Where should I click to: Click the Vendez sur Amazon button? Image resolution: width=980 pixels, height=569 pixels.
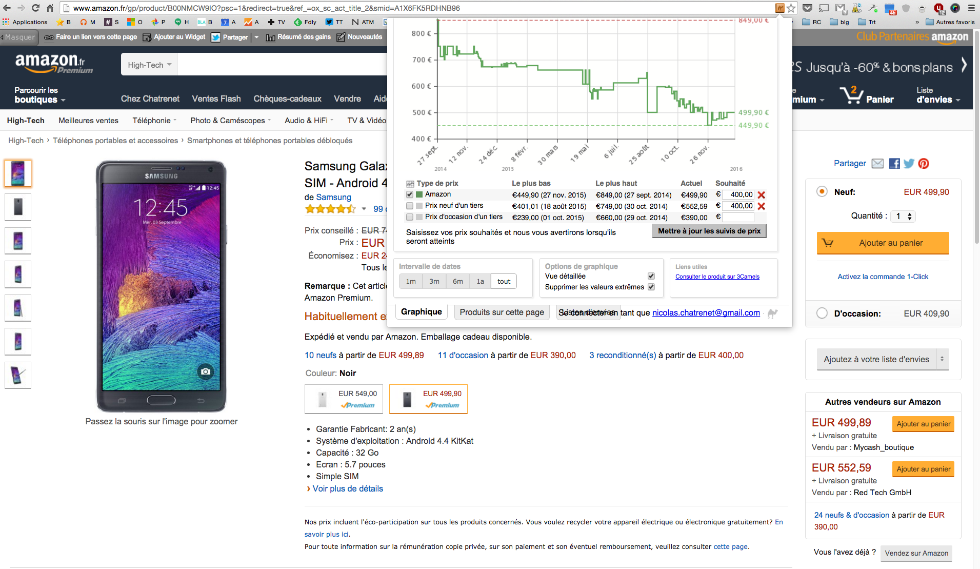tap(916, 553)
